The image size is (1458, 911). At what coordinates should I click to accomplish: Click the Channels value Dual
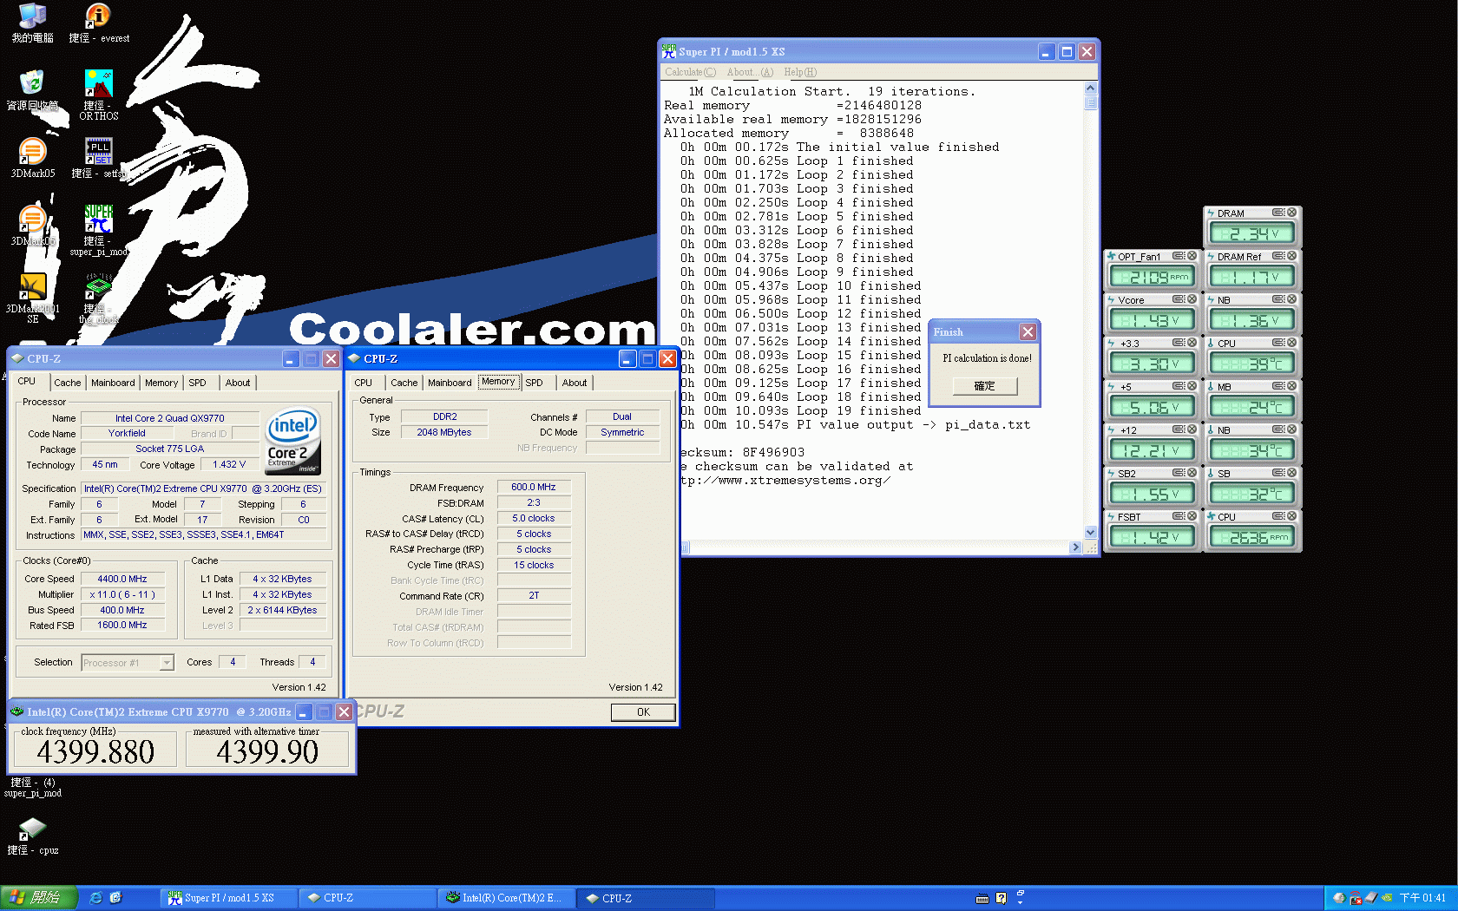[x=622, y=417]
